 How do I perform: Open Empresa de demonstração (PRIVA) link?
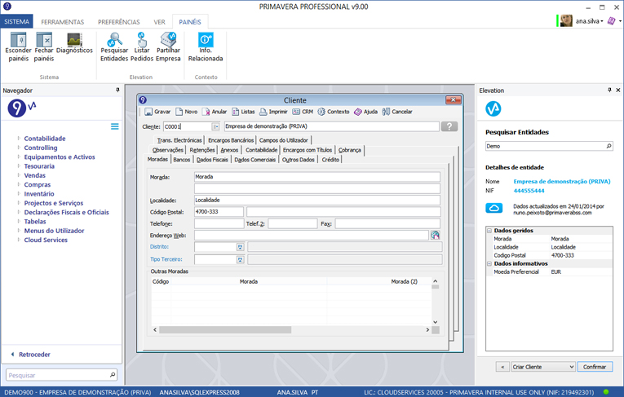(x=561, y=182)
